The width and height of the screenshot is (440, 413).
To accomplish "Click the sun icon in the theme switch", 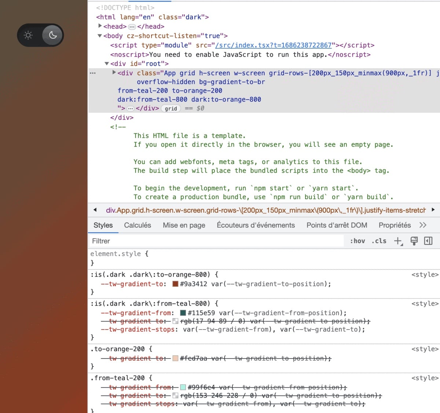I will pos(28,35).
